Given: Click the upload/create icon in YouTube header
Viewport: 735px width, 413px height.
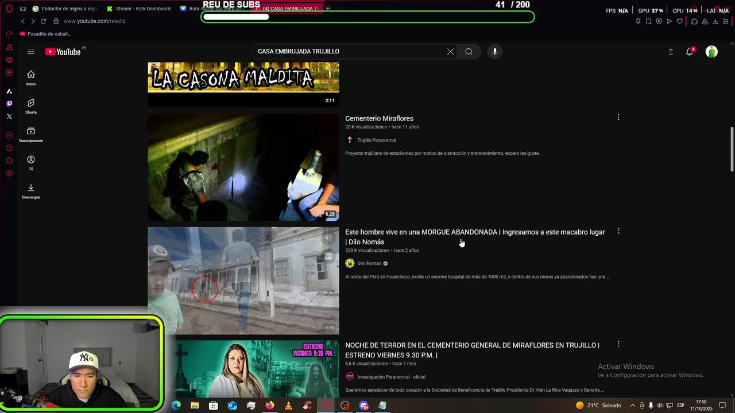Looking at the screenshot, I should point(671,52).
